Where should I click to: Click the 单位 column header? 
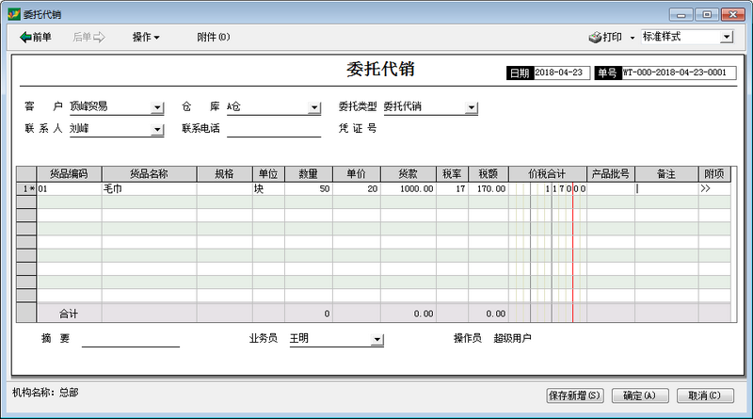point(268,174)
